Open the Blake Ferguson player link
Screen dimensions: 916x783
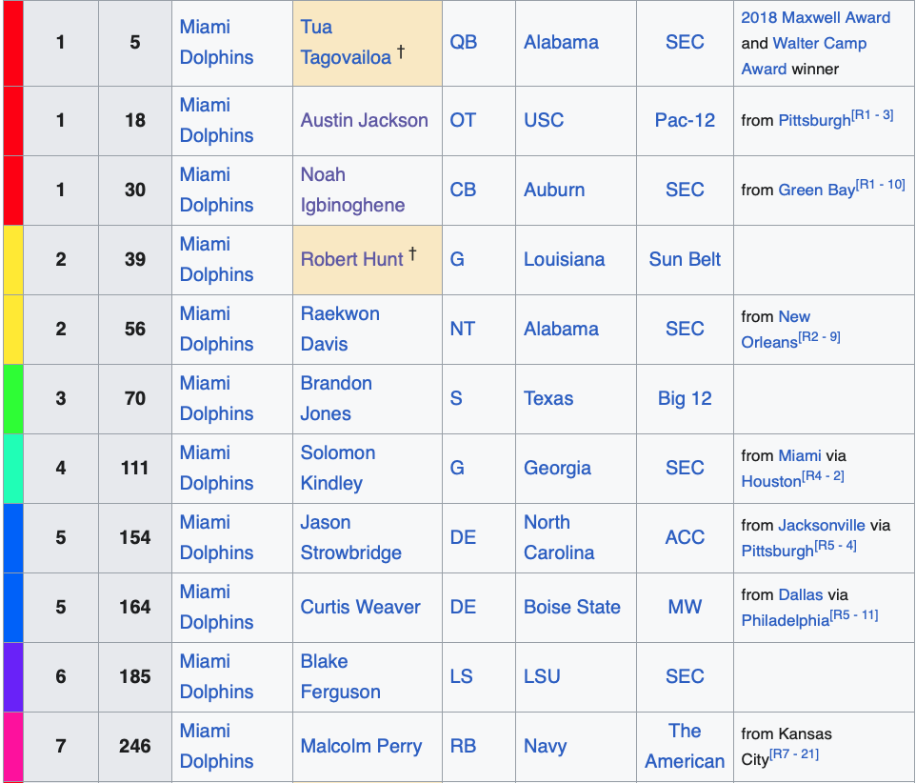coord(340,676)
